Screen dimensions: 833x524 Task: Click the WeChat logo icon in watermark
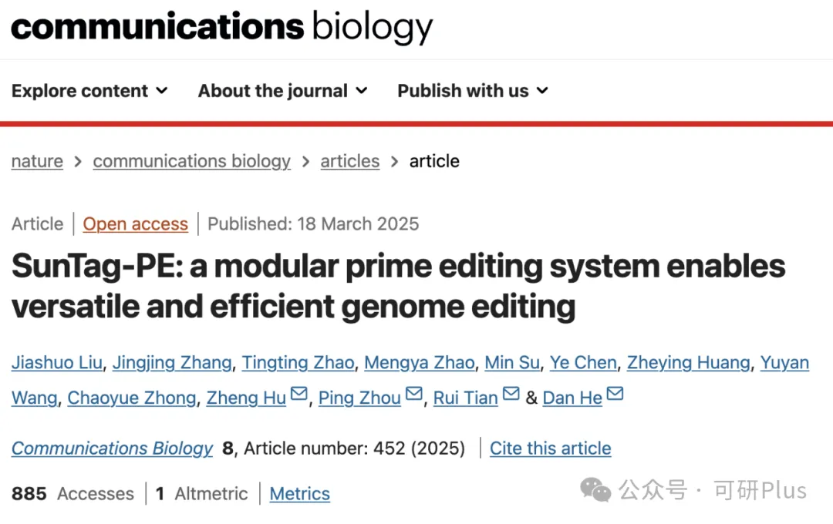[595, 489]
